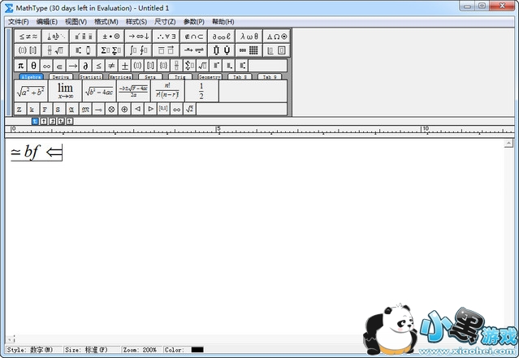This screenshot has width=519, height=358.
Task: Open the 格式(M) menu
Action: 106,22
